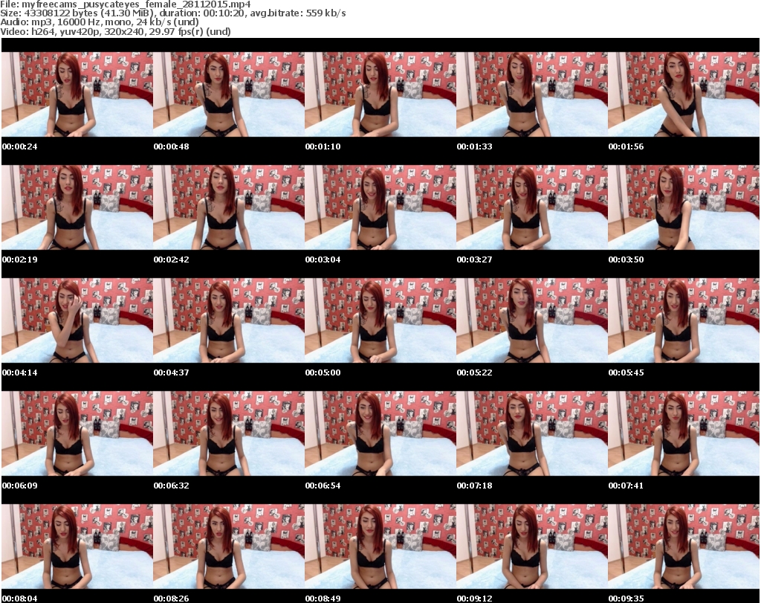Click the caption reading 00:07:41

coord(626,485)
